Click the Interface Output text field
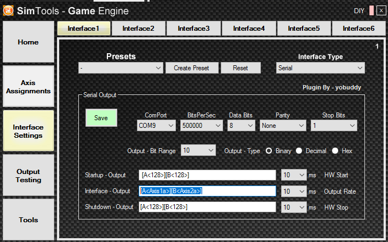 click(x=207, y=191)
